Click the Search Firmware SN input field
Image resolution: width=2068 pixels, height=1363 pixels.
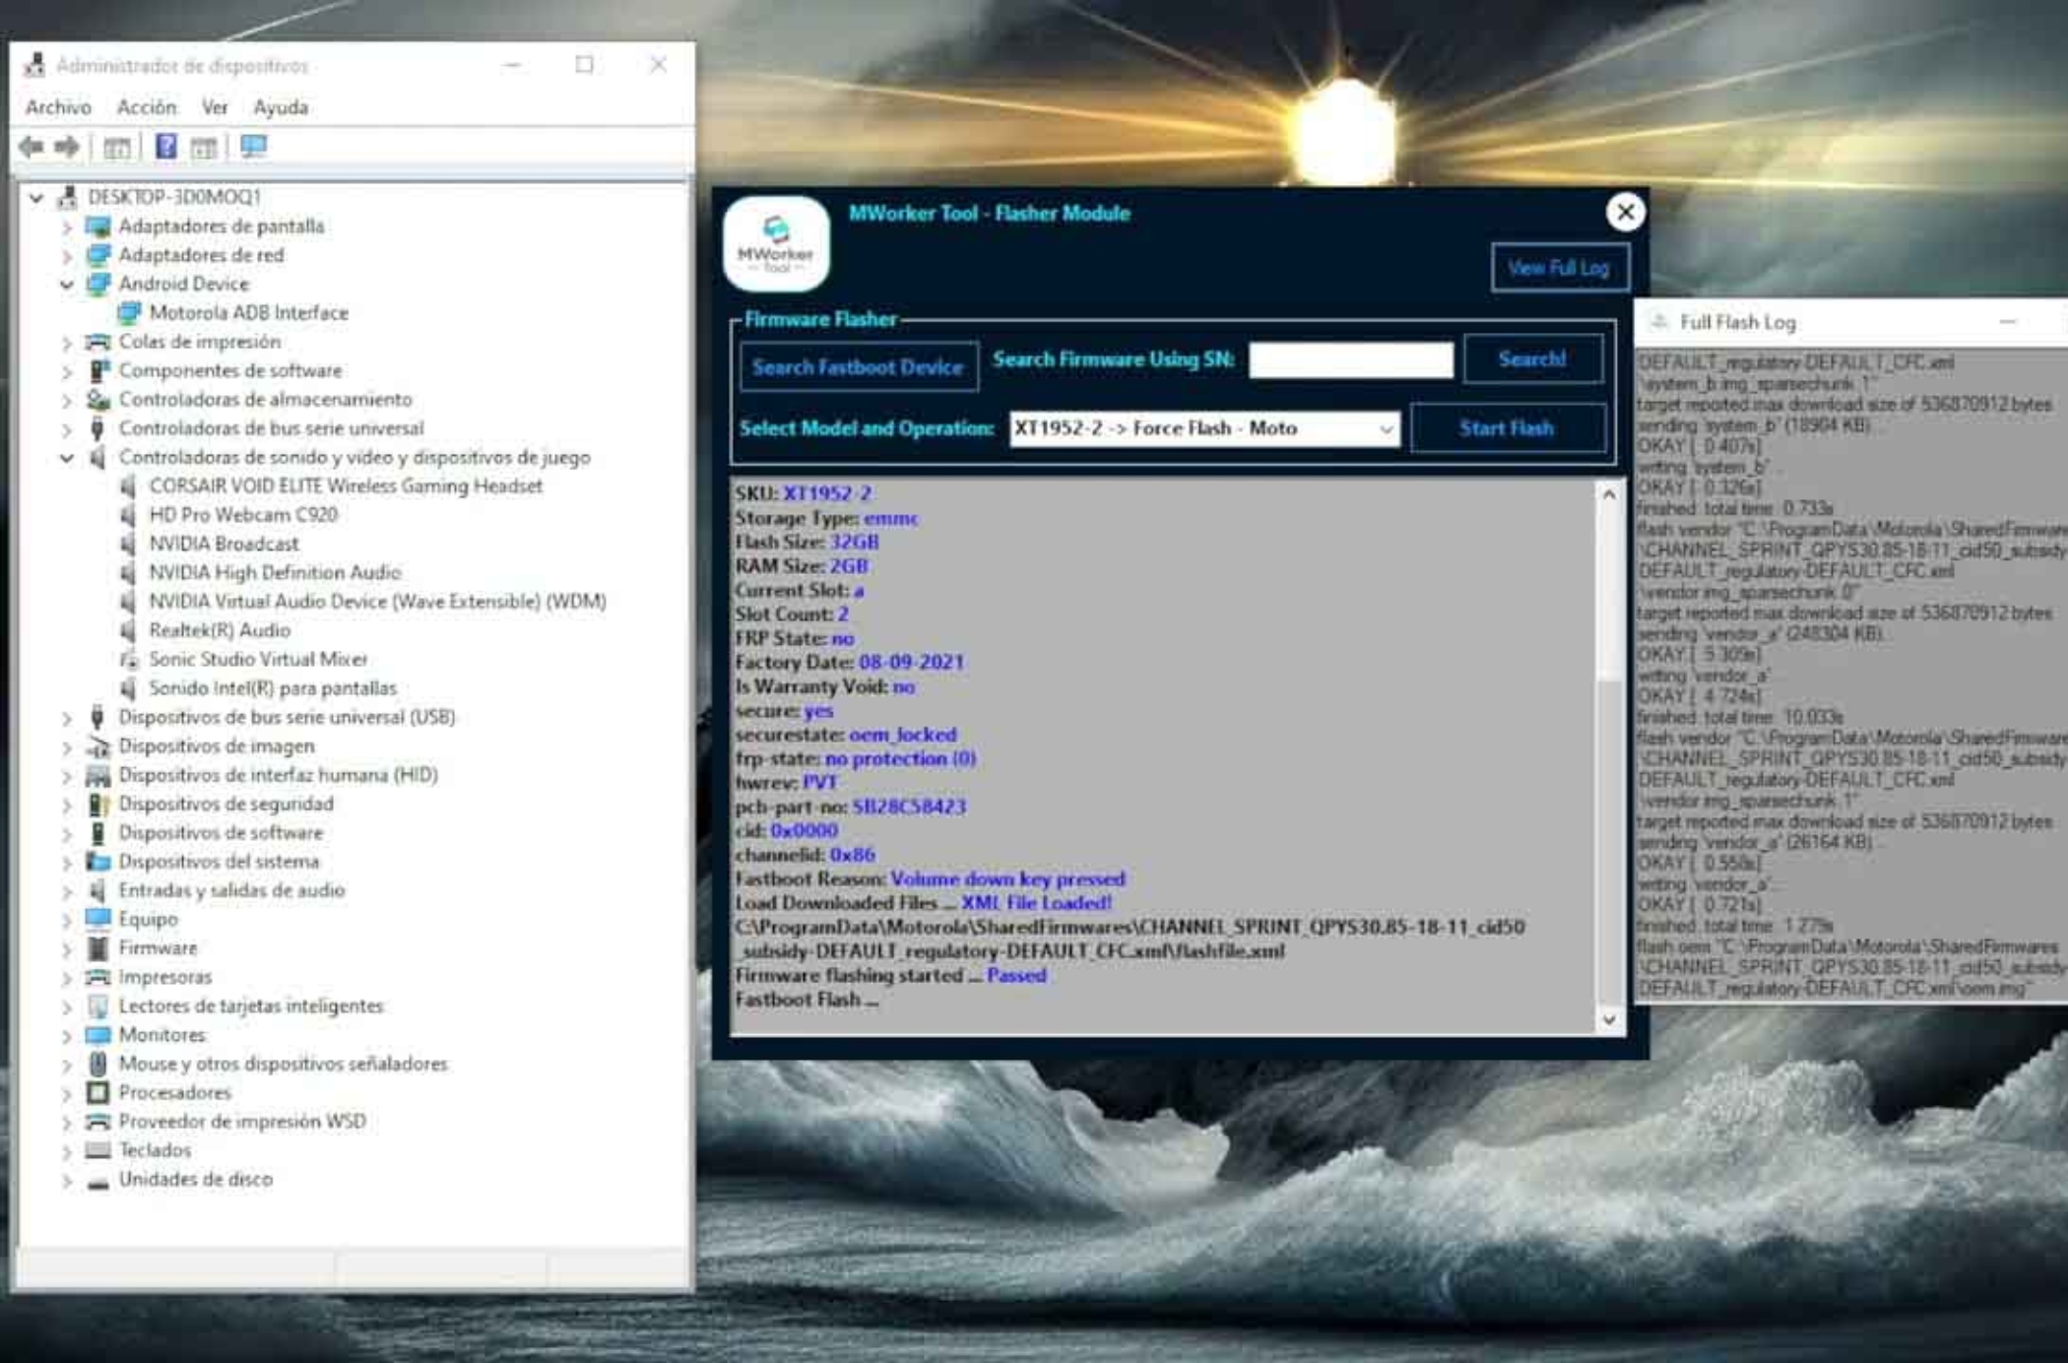coord(1350,360)
